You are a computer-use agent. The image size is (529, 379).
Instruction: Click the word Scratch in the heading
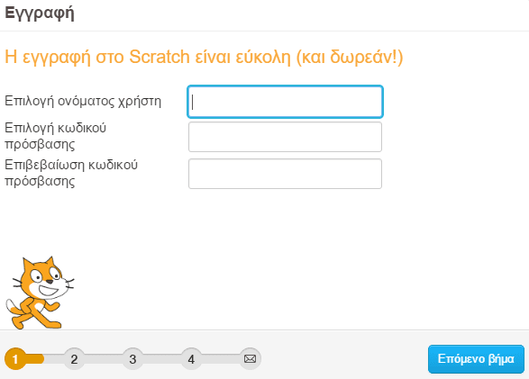click(160, 57)
